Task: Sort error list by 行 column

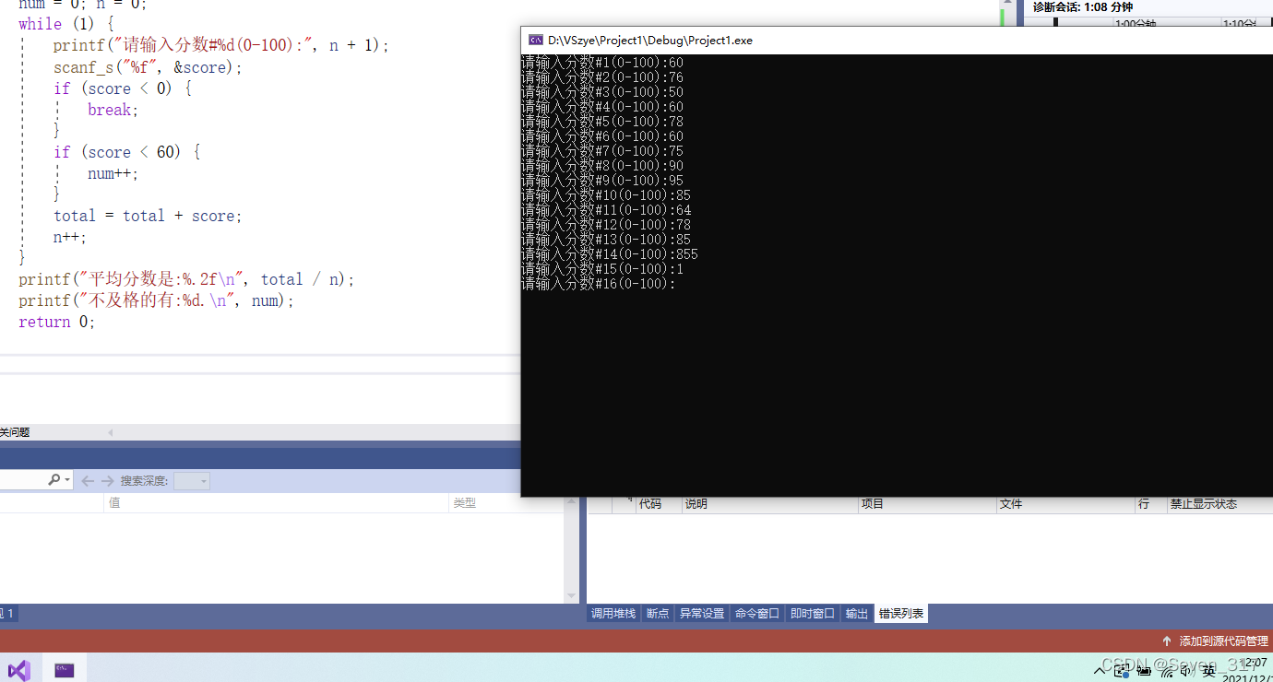Action: click(1144, 504)
